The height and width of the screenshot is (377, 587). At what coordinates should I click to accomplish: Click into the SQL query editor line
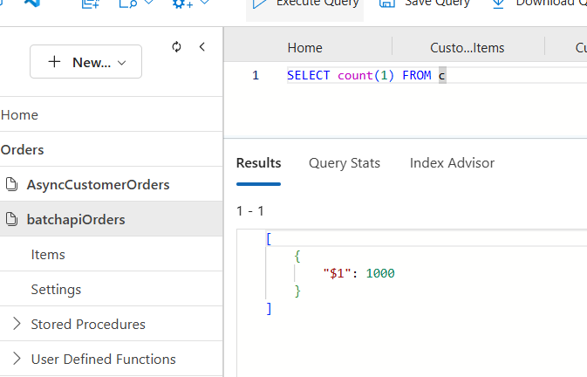436,75
